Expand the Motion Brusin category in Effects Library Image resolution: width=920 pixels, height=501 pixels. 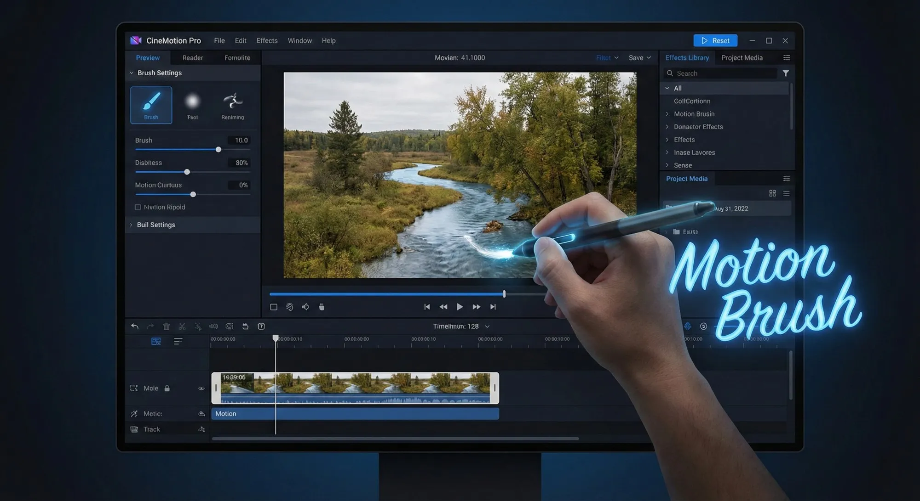coord(667,114)
